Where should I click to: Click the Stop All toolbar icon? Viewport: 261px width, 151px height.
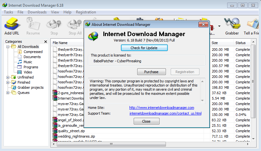pyautogui.click(x=75, y=25)
